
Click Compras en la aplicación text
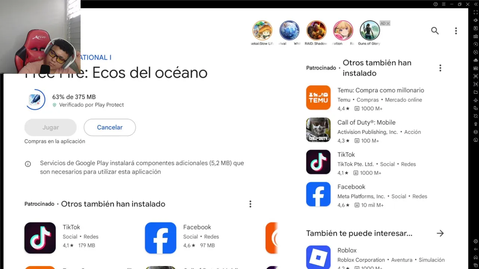[55, 141]
